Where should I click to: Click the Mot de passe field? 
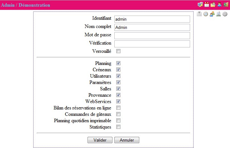152,35
